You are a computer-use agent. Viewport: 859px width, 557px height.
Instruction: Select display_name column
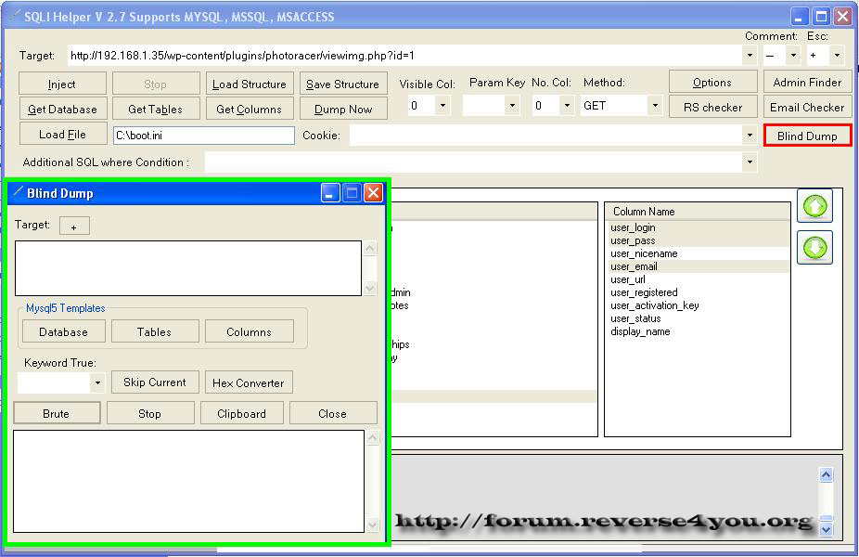pyautogui.click(x=640, y=331)
